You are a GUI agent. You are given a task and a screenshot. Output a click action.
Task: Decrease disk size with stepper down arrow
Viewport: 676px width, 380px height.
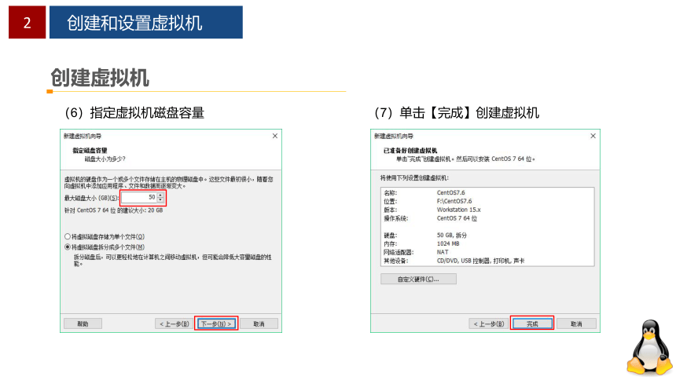pyautogui.click(x=160, y=200)
